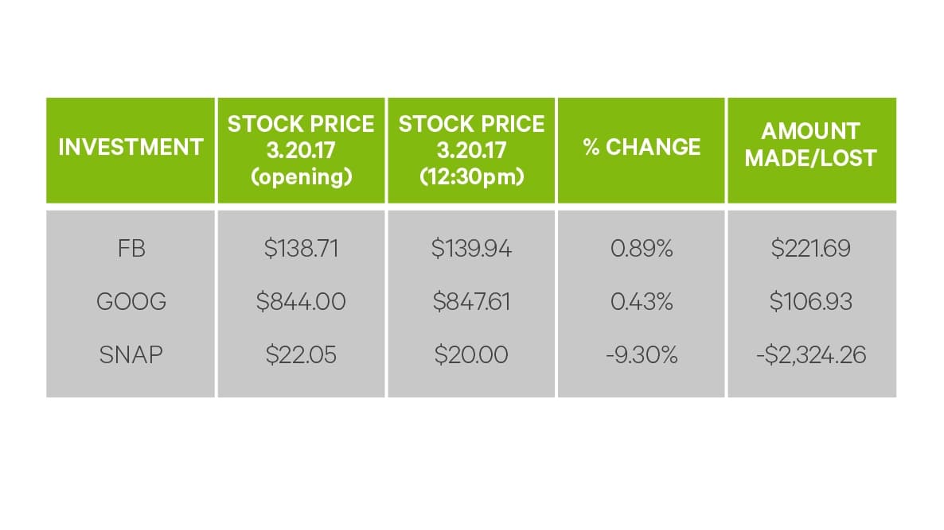Viewport: 944px width, 530px height.
Task: Select the -9.30% change value
Action: click(x=642, y=355)
